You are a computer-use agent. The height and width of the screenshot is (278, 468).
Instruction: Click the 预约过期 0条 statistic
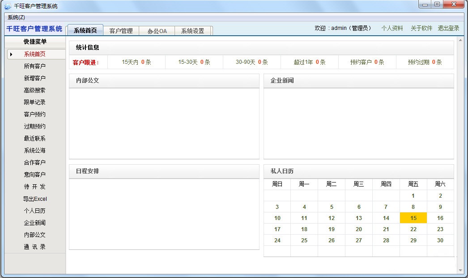[x=425, y=62]
